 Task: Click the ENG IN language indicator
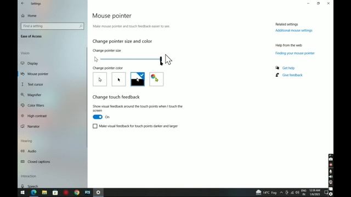coord(304,192)
